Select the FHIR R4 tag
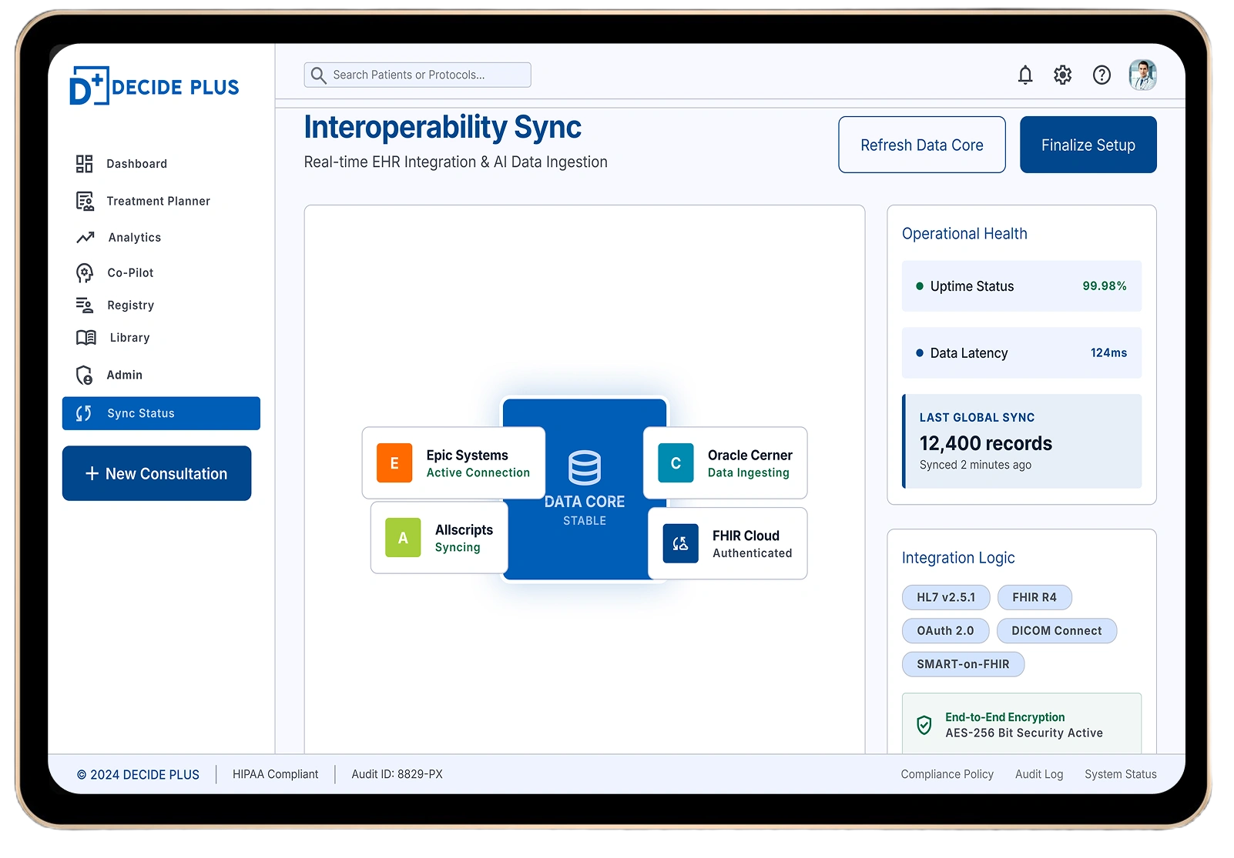The image size is (1234, 858). 1034,597
